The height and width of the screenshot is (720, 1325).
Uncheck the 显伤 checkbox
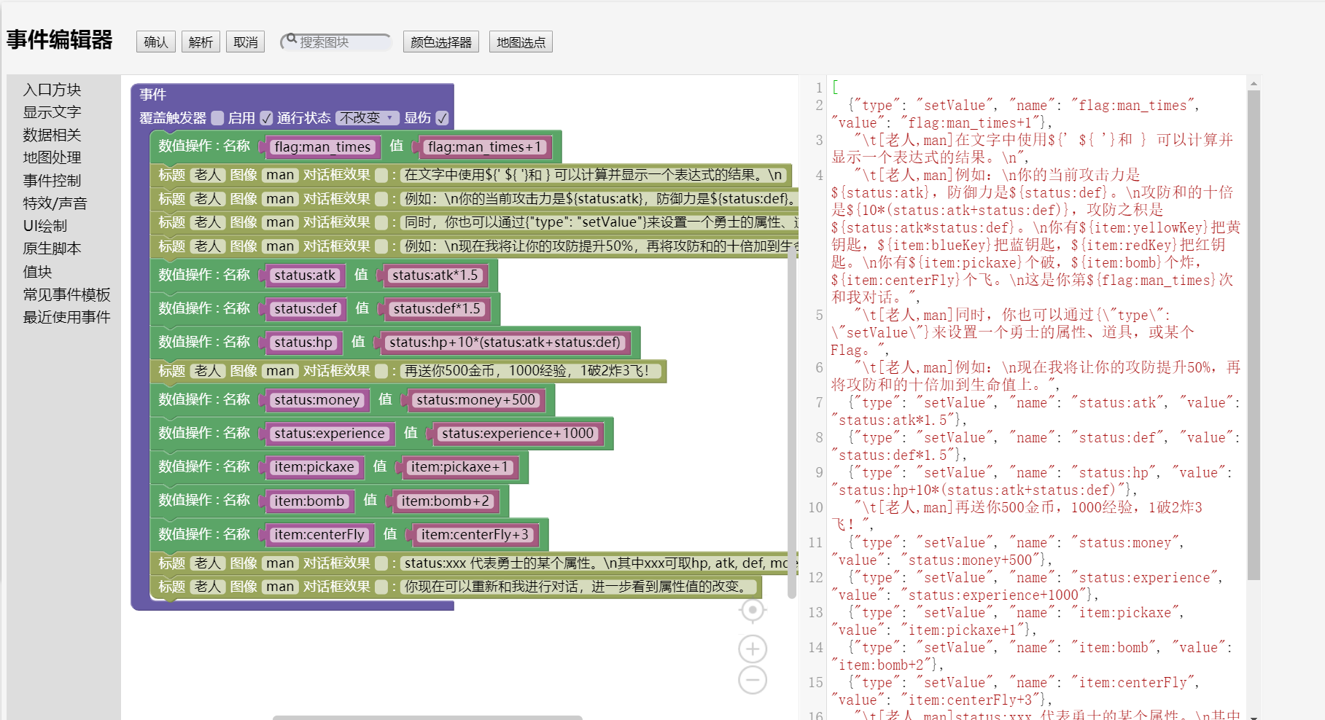pos(442,118)
